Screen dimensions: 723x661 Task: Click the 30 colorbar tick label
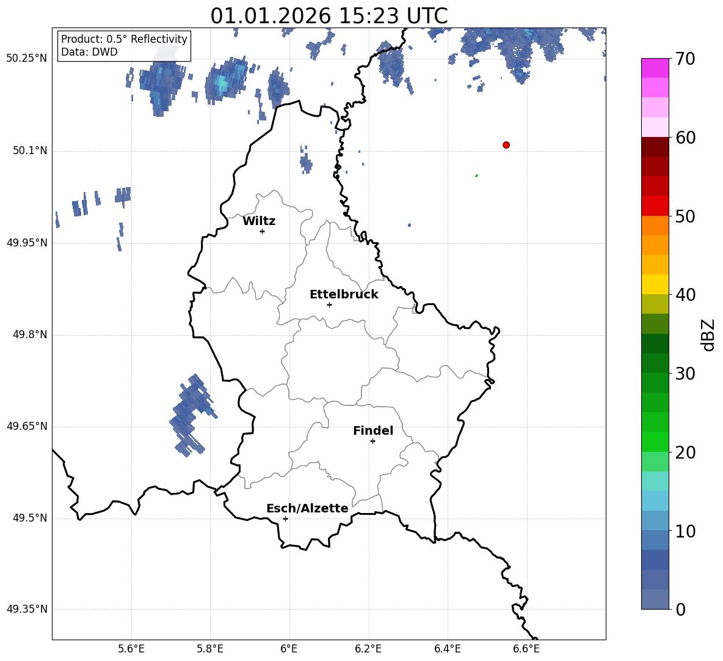pyautogui.click(x=685, y=374)
